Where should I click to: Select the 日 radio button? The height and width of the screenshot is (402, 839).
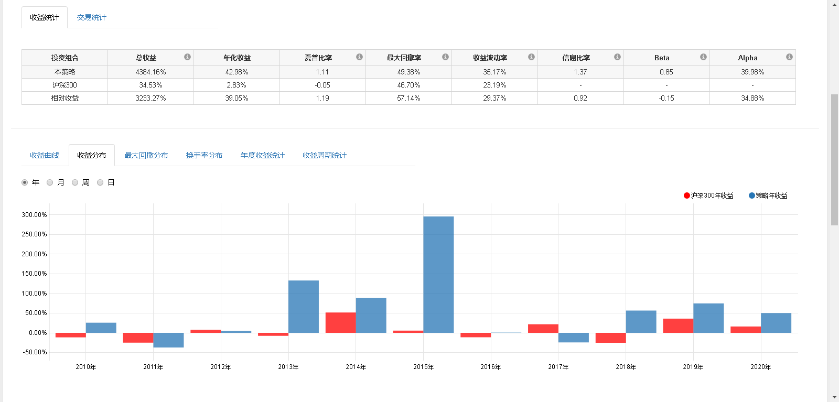pyautogui.click(x=100, y=182)
